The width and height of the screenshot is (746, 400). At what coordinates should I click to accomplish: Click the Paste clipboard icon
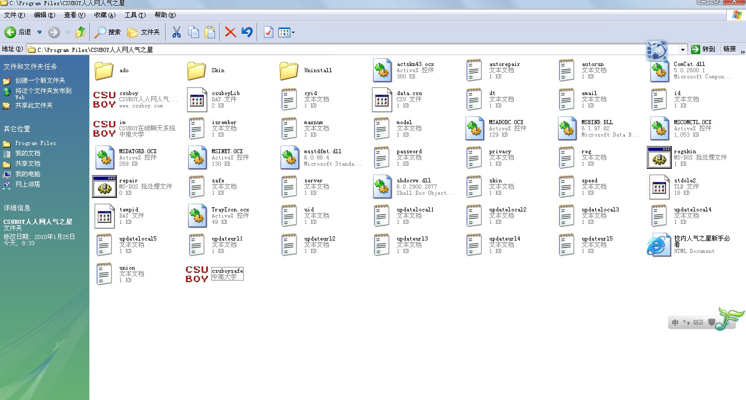pos(210,32)
